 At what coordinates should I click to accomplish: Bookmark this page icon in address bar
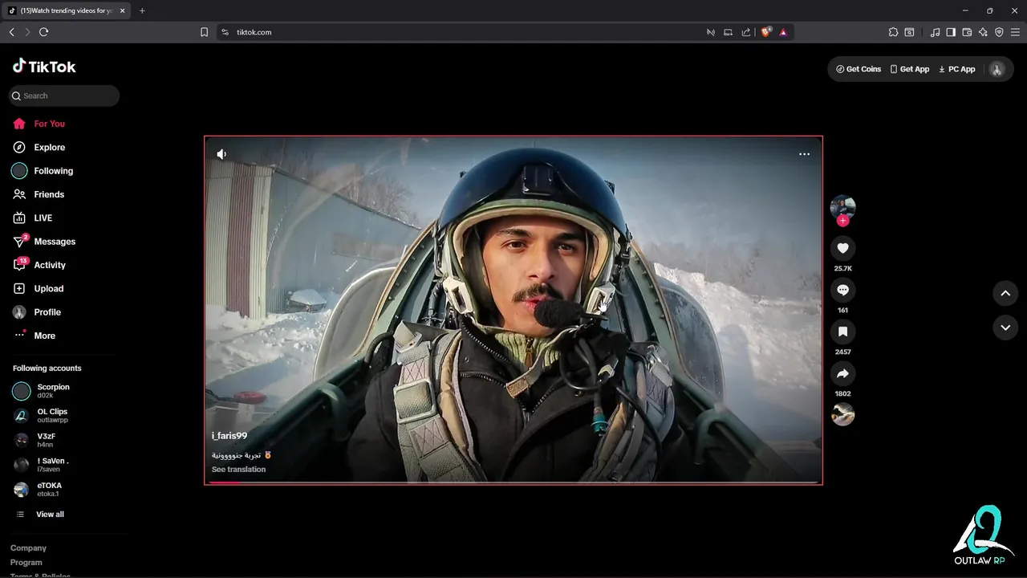click(x=204, y=32)
